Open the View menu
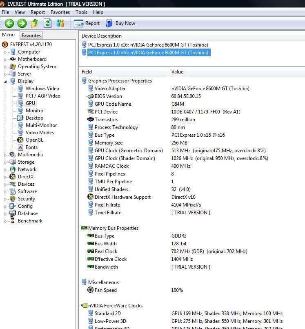 pos(20,12)
